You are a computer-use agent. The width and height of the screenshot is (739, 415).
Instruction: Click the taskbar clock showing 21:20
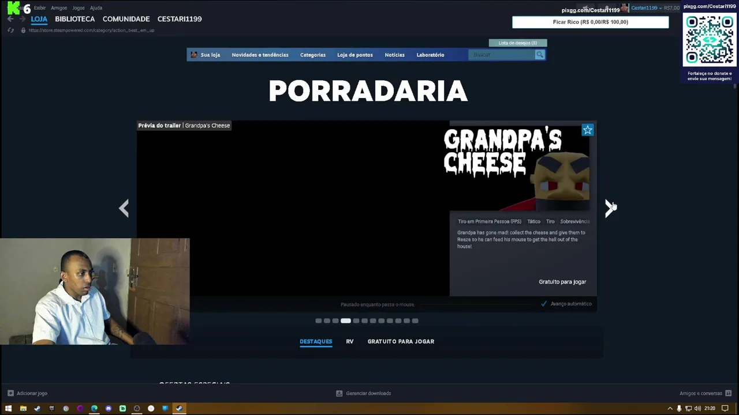coord(710,409)
